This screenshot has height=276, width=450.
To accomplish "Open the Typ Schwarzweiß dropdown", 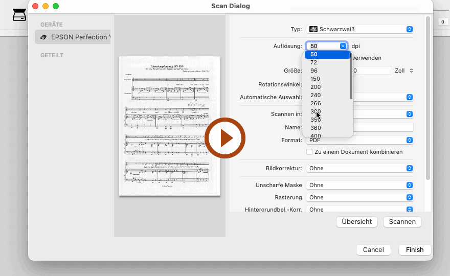I will (360, 29).
